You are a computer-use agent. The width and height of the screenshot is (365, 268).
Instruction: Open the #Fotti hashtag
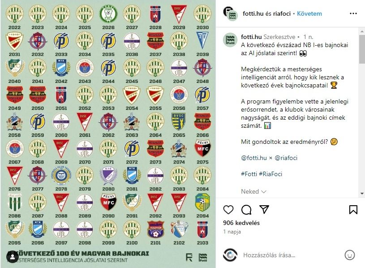click(x=249, y=174)
